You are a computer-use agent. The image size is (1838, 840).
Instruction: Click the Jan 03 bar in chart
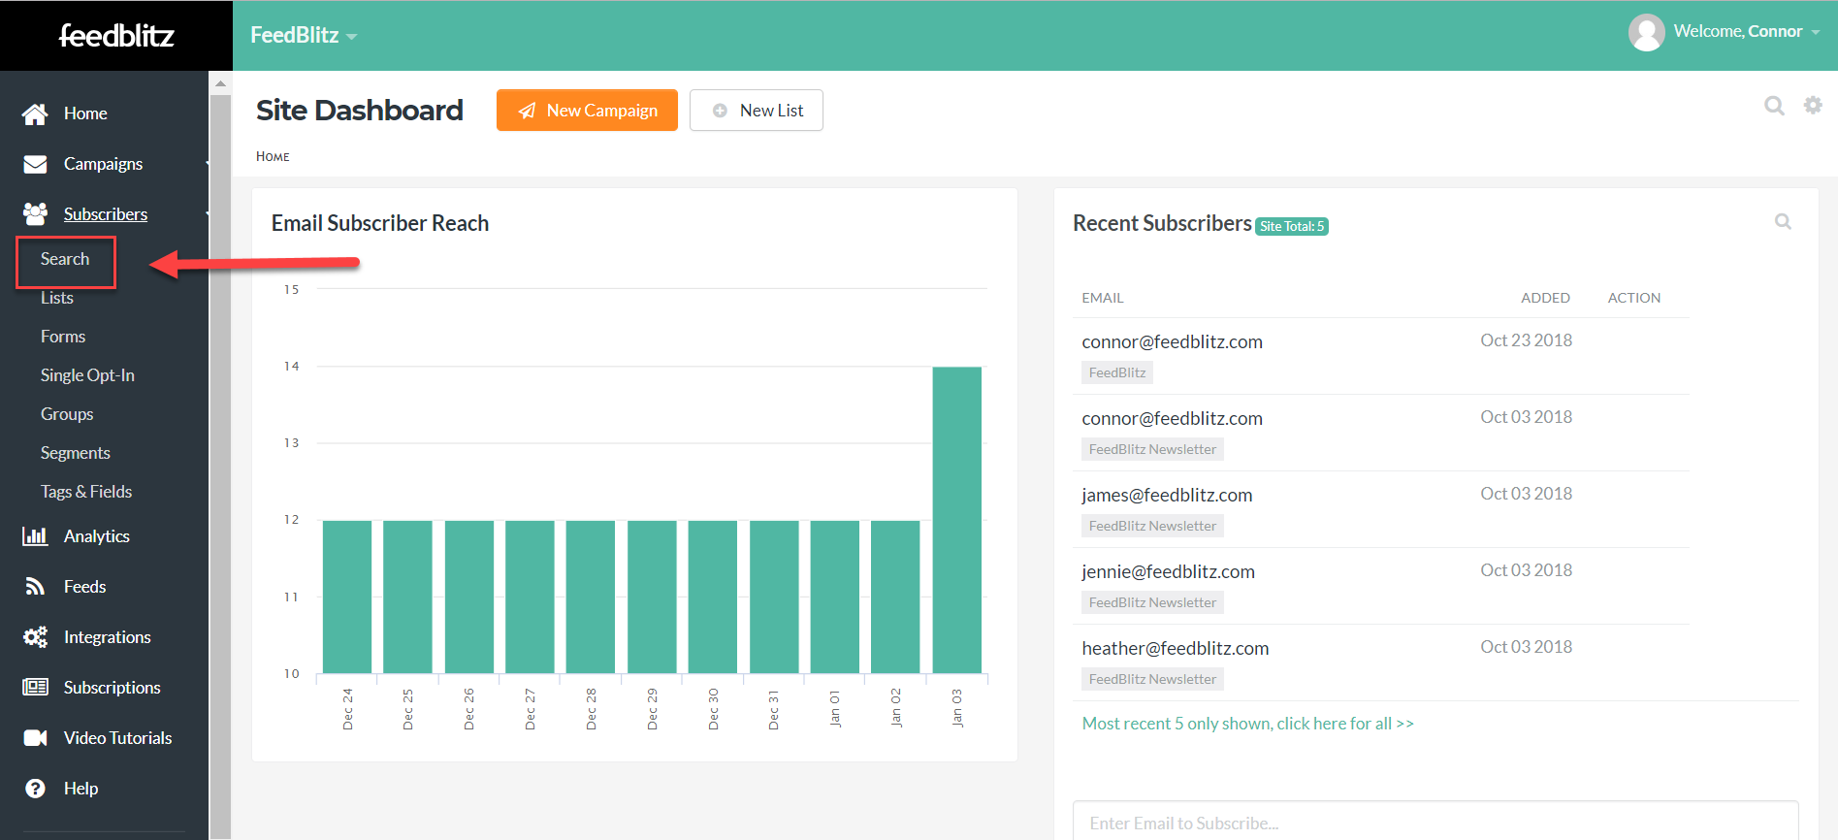coord(956,520)
